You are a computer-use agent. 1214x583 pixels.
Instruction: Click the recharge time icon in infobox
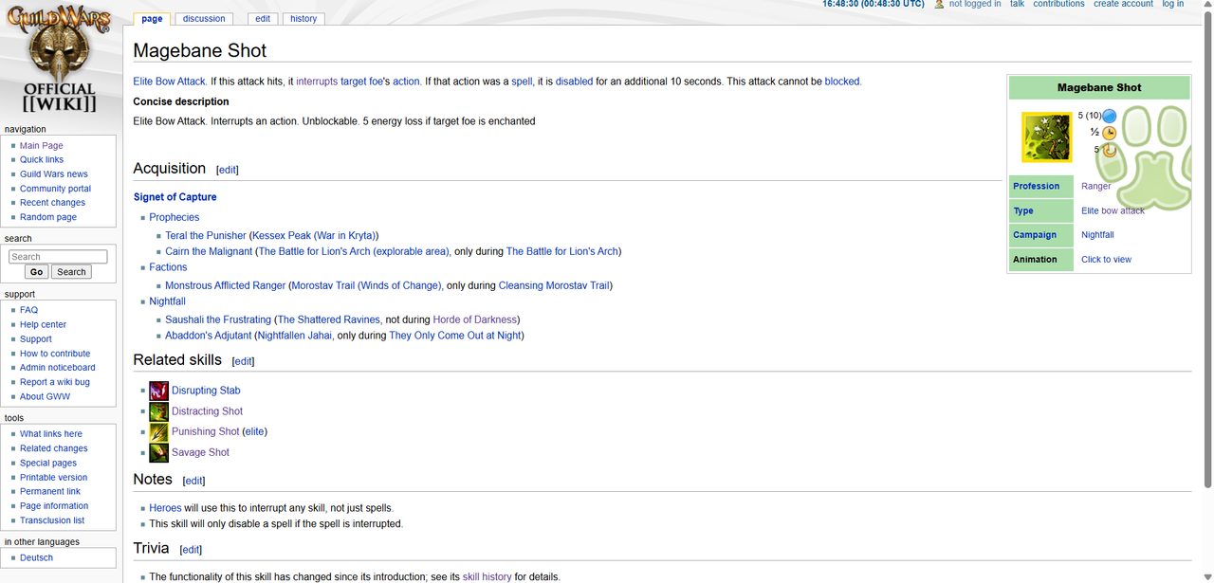[x=1110, y=150]
